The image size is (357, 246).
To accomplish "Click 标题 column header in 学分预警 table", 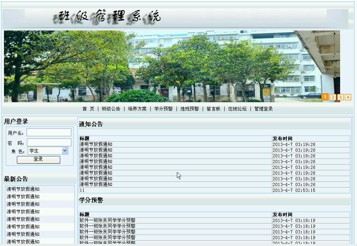I will click(x=84, y=214).
